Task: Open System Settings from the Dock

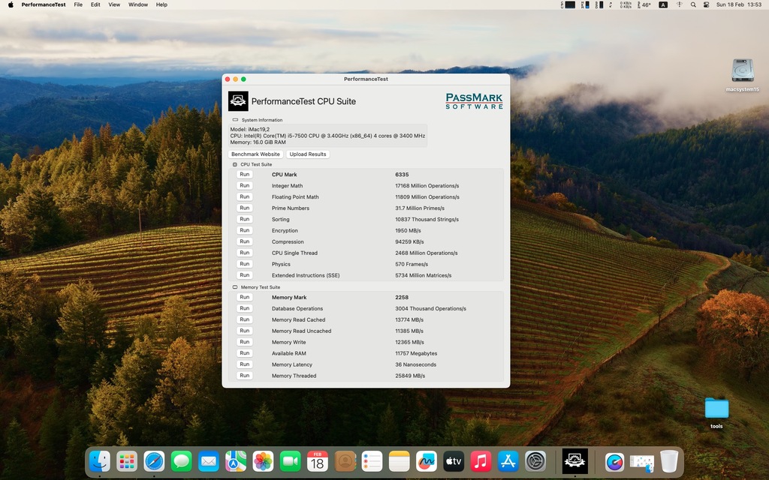Action: pos(535,461)
